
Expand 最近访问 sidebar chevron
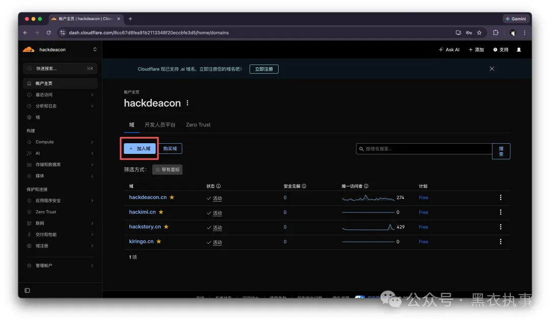[92, 94]
